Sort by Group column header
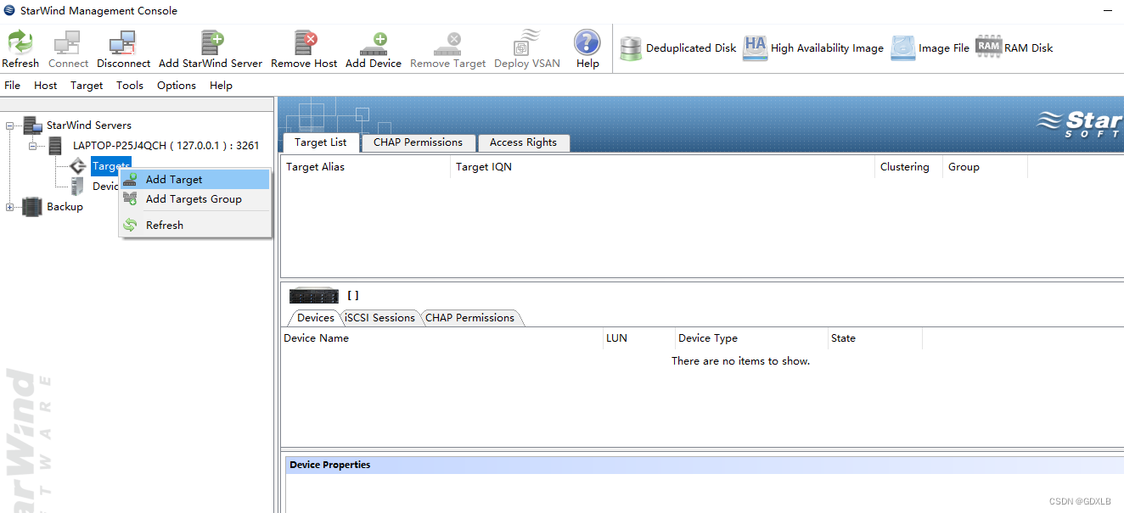The width and height of the screenshot is (1124, 513). click(985, 167)
